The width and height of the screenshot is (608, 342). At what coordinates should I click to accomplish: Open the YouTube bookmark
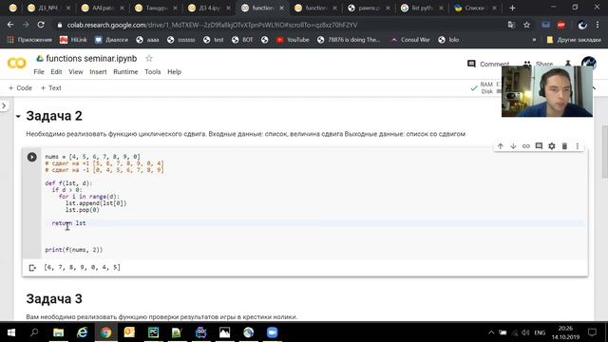[293, 40]
